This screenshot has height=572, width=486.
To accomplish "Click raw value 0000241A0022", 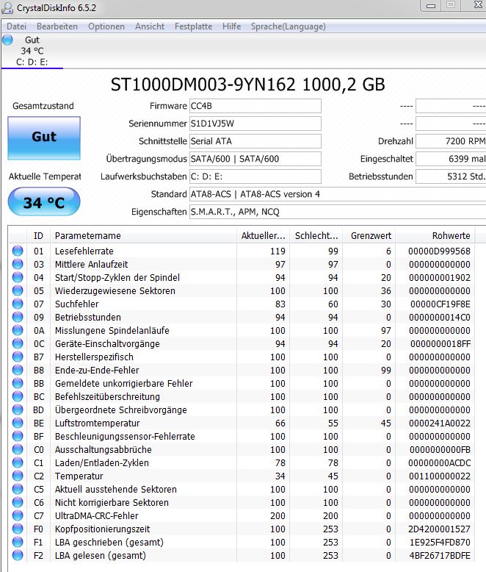I will [x=439, y=423].
